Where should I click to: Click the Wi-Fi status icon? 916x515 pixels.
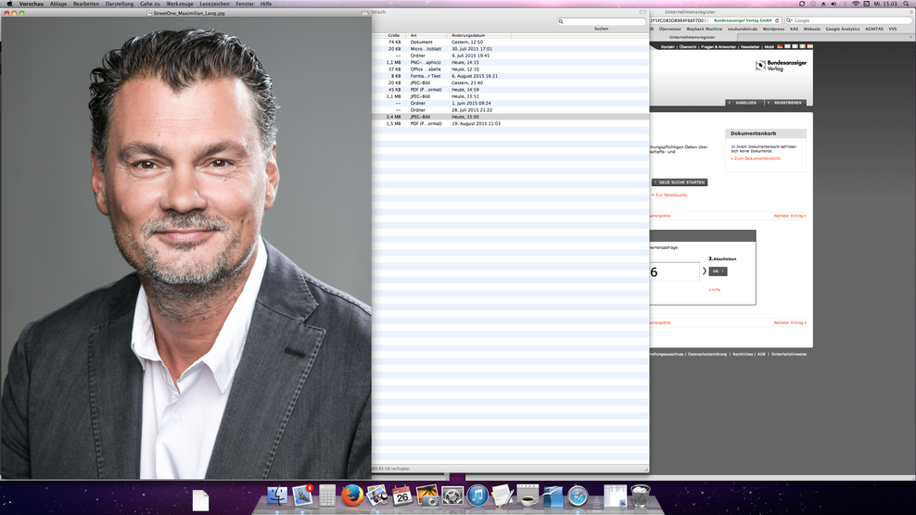tap(856, 4)
